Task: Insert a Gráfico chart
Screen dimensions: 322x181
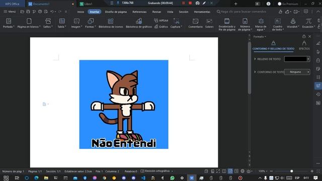Action: (x=161, y=27)
